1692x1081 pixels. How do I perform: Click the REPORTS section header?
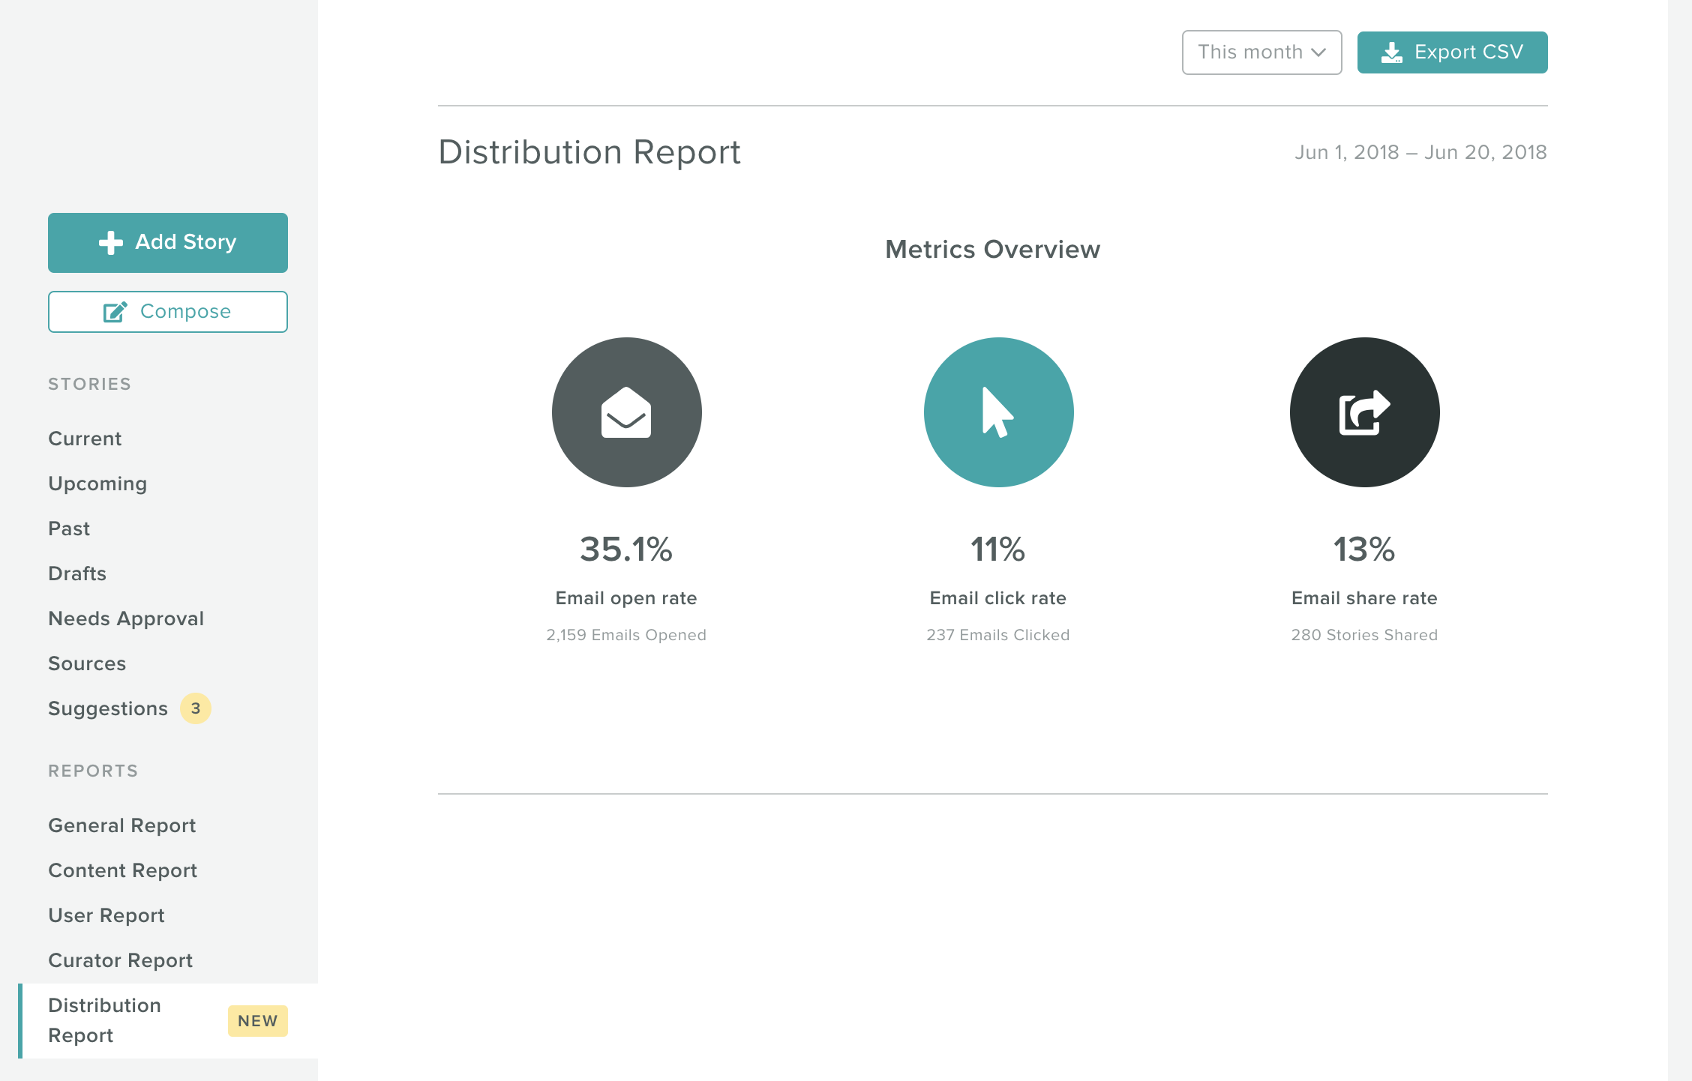tap(93, 771)
